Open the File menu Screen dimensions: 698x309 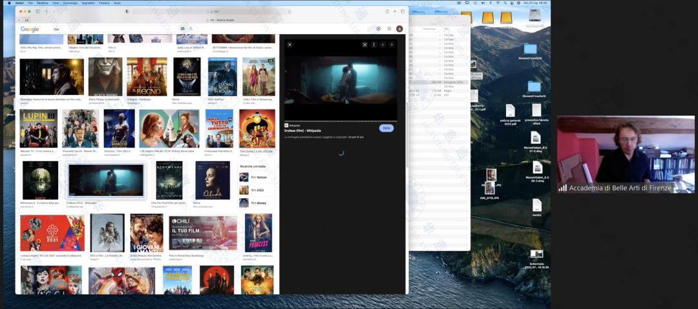click(x=30, y=3)
